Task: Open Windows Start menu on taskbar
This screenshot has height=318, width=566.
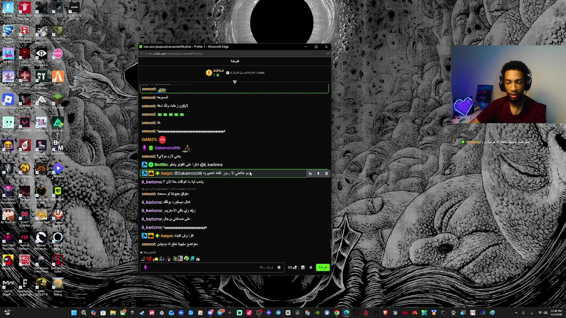Action: 74,313
